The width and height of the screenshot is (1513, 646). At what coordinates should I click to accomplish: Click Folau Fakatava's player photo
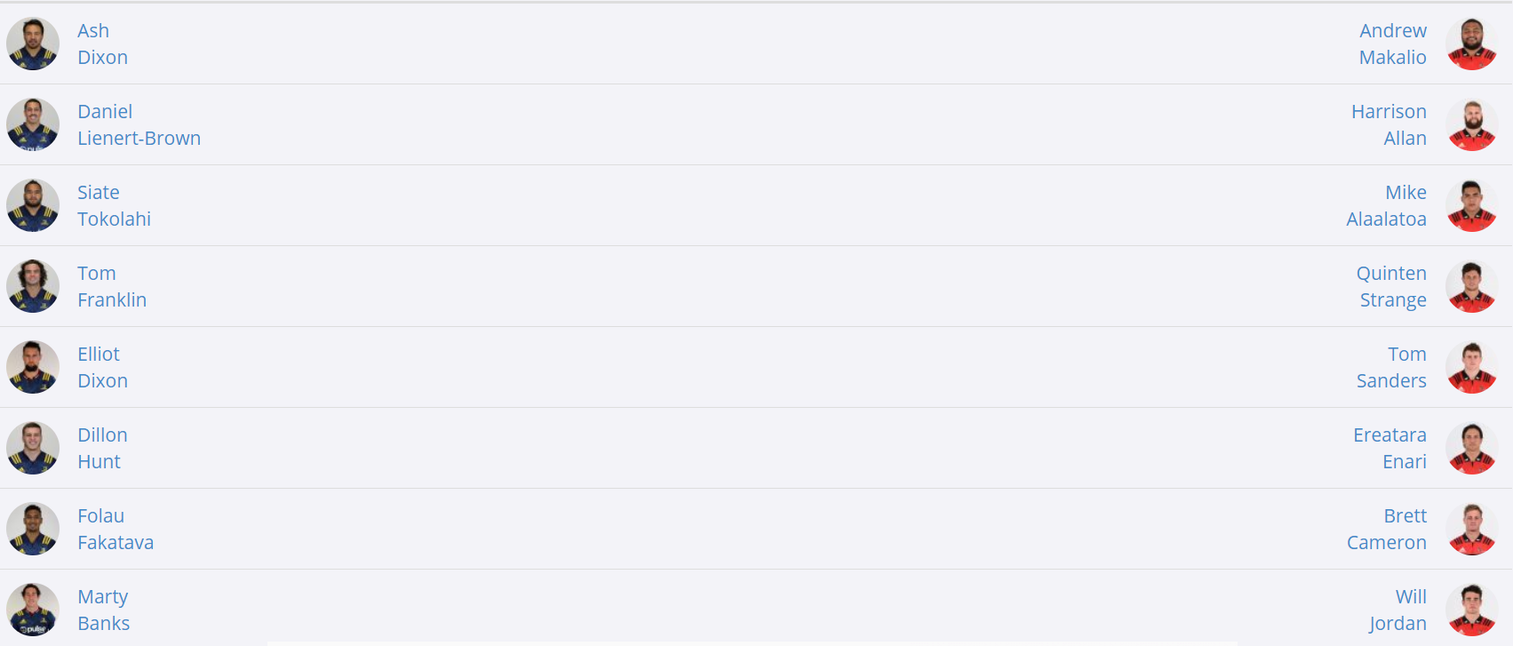click(x=33, y=529)
